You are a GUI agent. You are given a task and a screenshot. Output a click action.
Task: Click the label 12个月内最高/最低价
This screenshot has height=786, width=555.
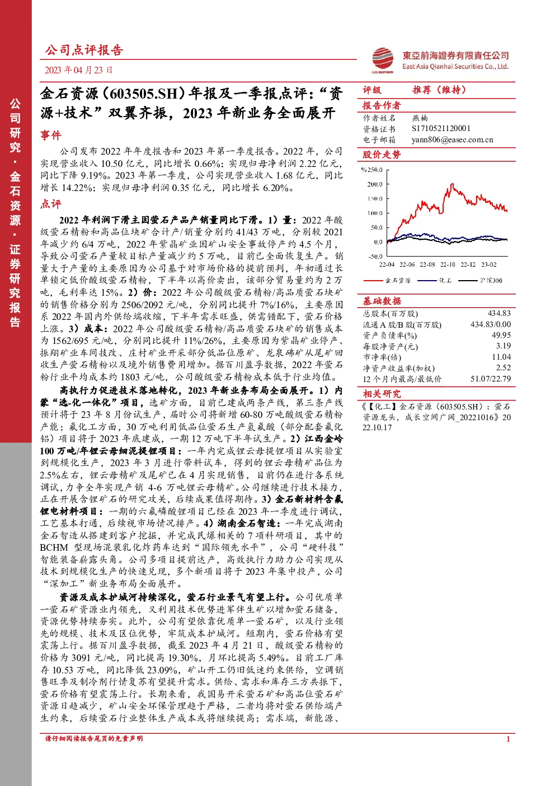(x=402, y=379)
